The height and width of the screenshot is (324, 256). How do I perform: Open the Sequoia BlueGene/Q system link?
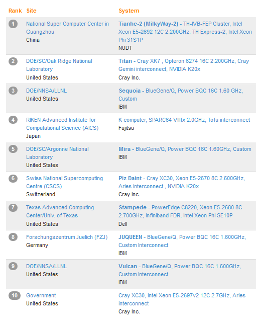click(x=181, y=95)
